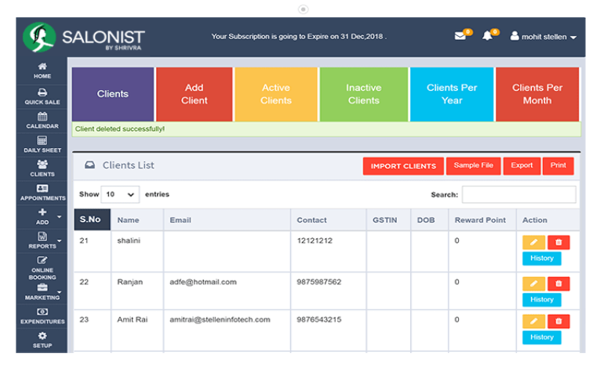View History for Amit Rai
The image size is (604, 368).
tap(541, 337)
